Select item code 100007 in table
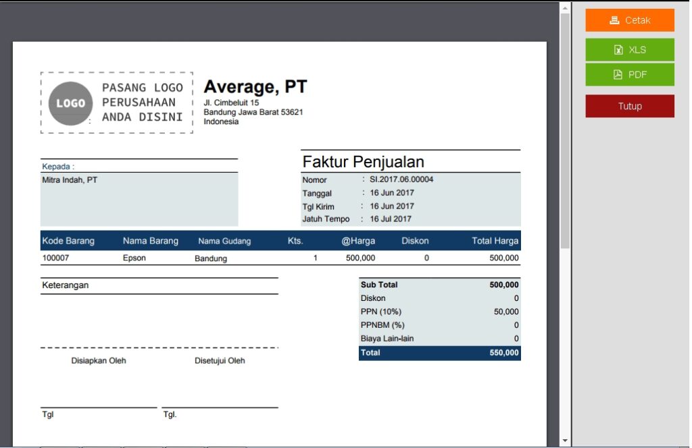Image resolution: width=692 pixels, height=448 pixels. [x=55, y=258]
